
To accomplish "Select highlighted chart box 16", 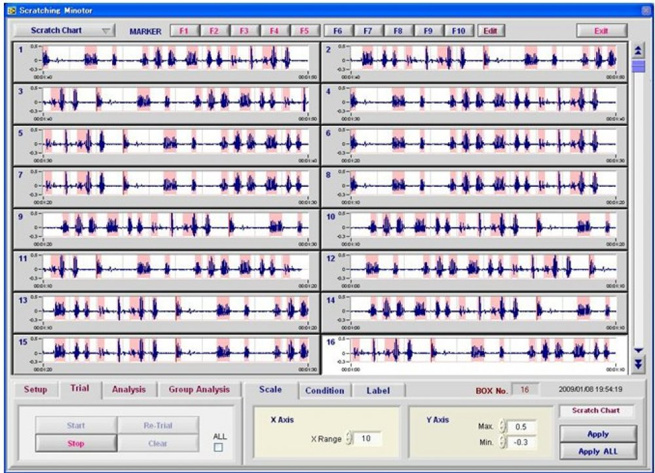I will 474,354.
